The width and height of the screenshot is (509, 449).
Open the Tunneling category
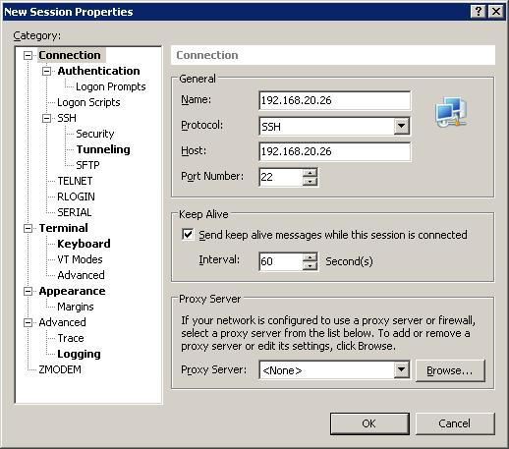[103, 149]
